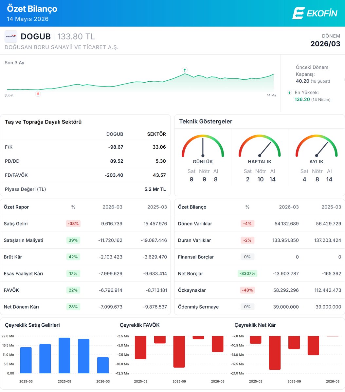345x392 pixels.
Task: Click the Net Dönem Kârı -7.099.673 value
Action: [x=110, y=307]
